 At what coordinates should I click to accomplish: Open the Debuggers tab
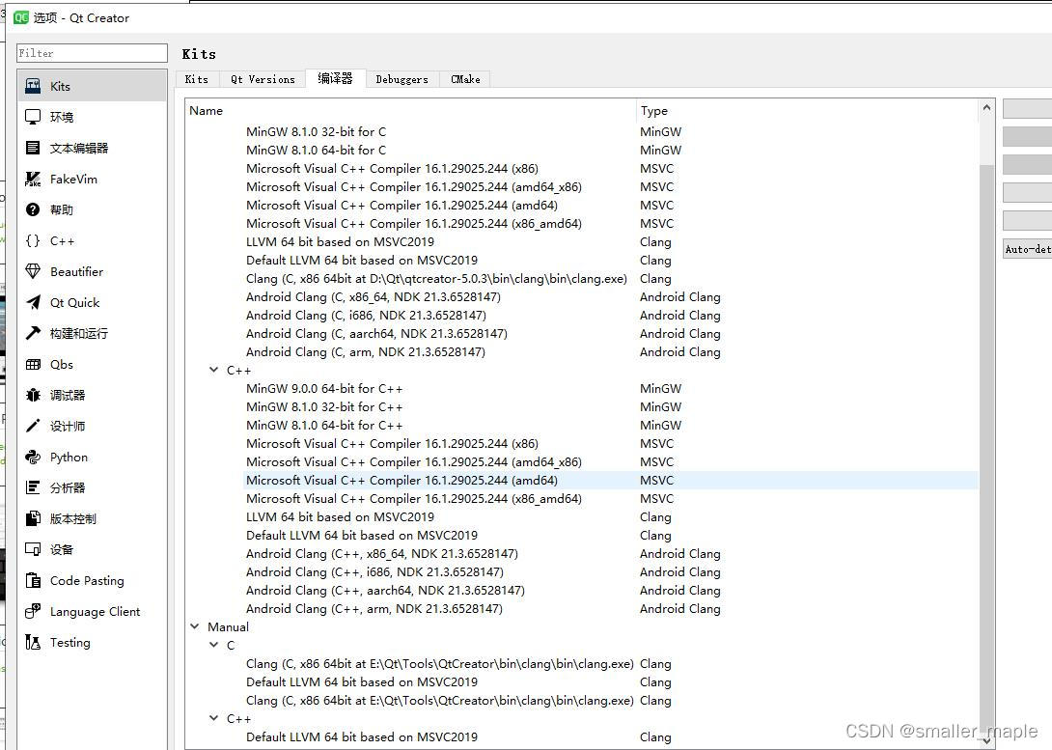tap(401, 79)
